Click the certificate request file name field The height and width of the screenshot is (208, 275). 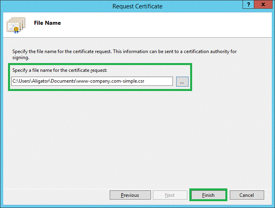92,81
